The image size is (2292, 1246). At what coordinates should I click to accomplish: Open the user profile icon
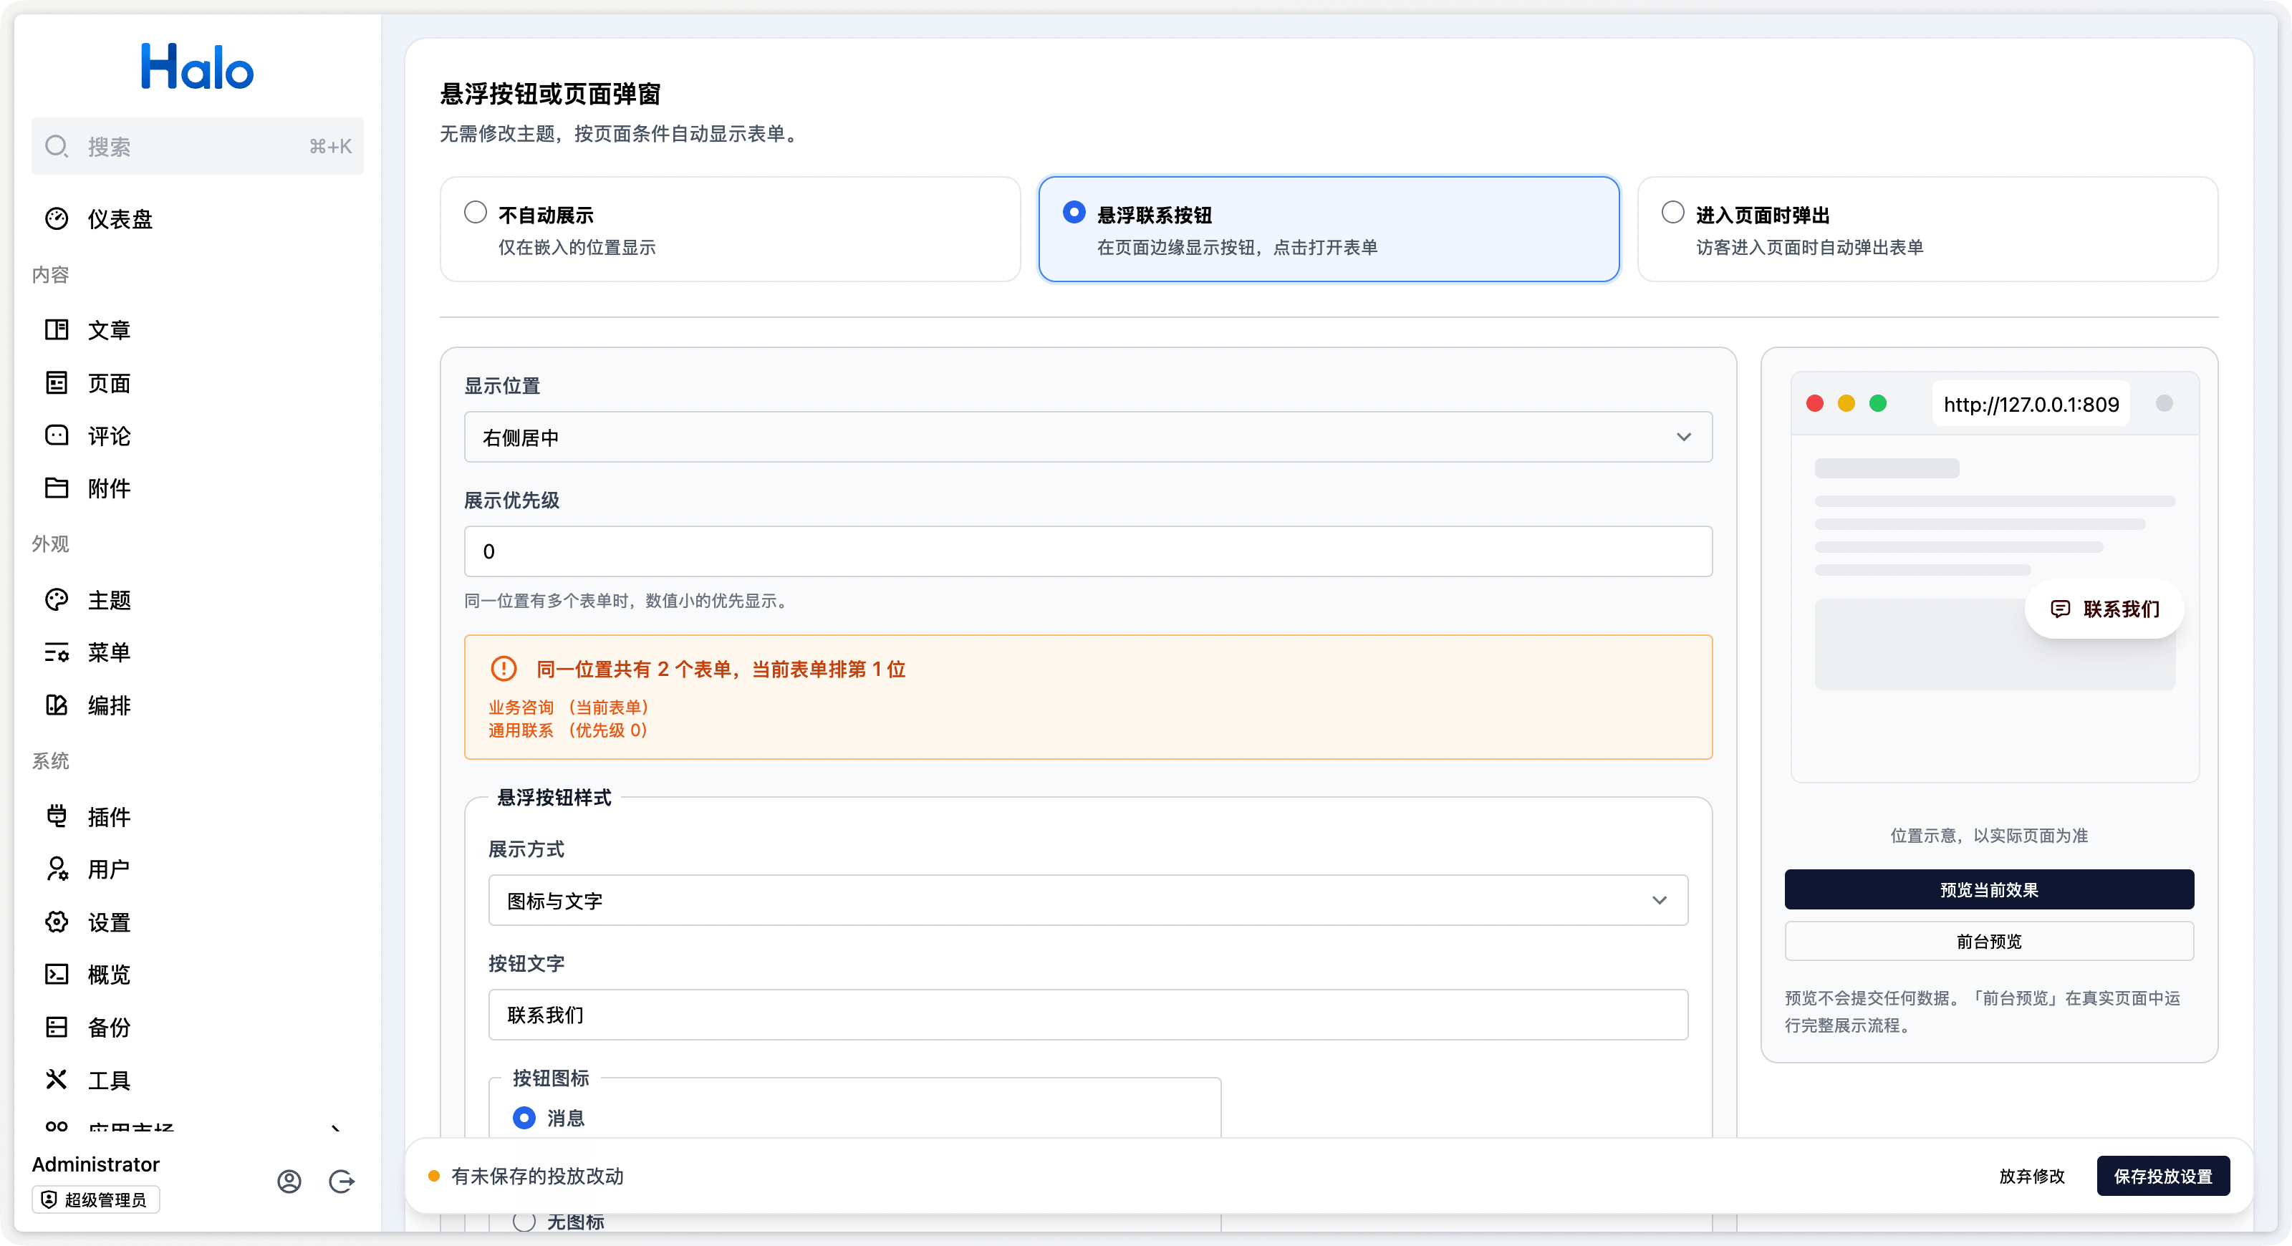[289, 1181]
